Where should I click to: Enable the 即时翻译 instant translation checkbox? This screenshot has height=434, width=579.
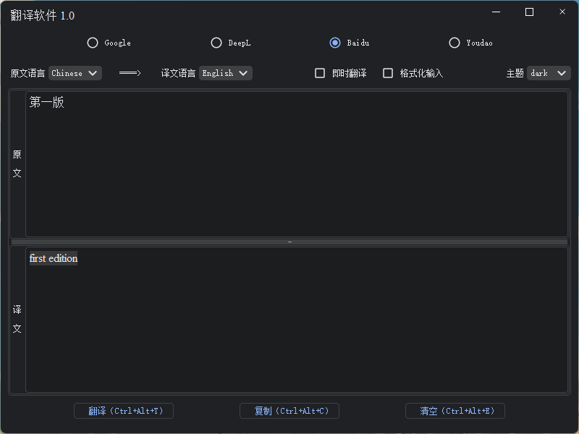320,72
